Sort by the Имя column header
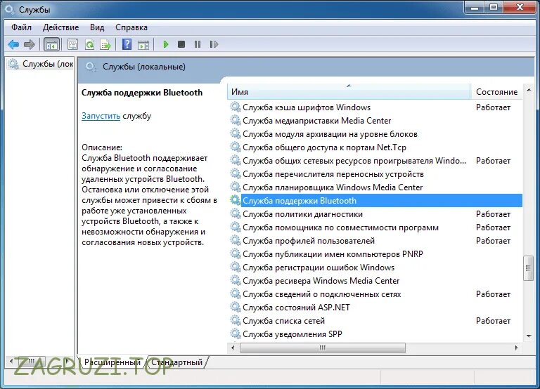Viewport: 540px width, 389px height. coord(349,92)
